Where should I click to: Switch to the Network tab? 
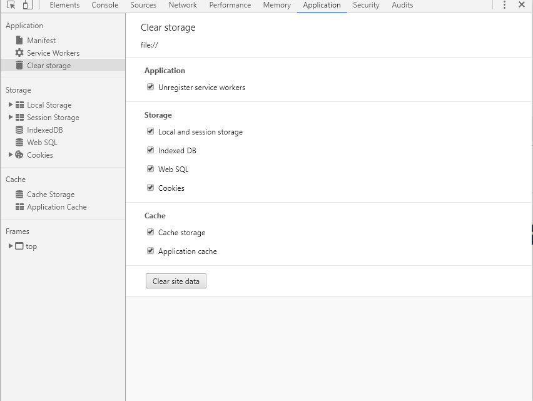click(x=183, y=5)
